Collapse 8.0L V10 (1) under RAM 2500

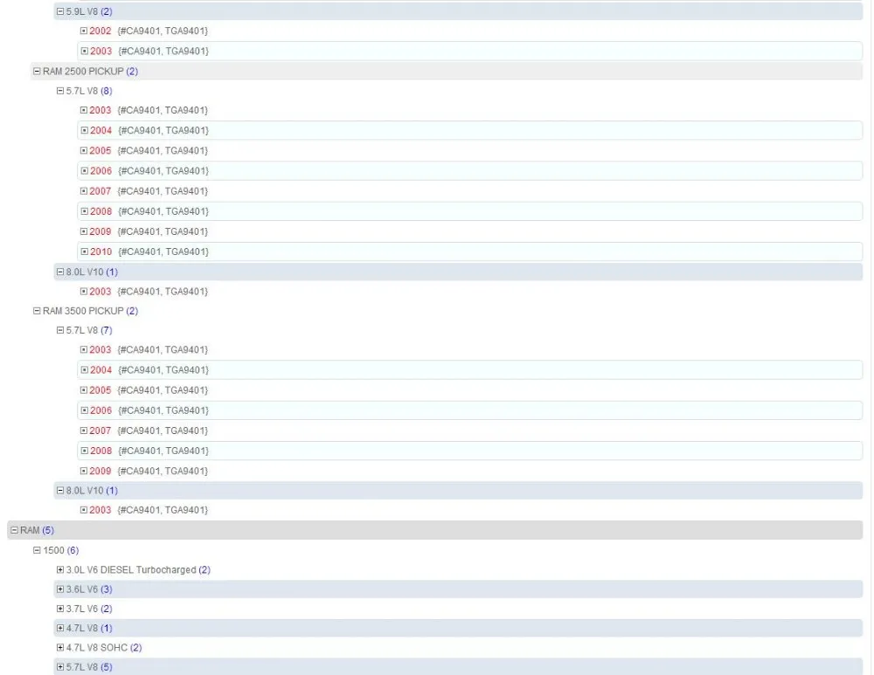(60, 272)
